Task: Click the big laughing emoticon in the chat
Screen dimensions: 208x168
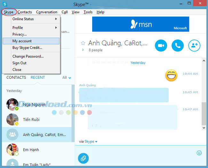Action: (x=171, y=75)
